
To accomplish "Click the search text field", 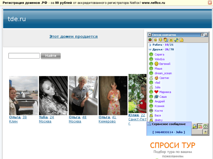I will (24, 56).
